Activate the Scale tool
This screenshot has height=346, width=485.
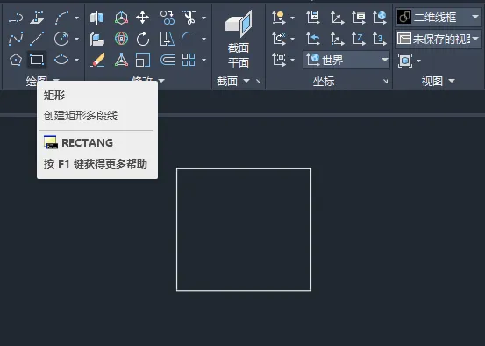click(x=143, y=60)
